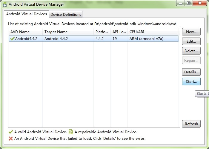This screenshot has height=149, width=209.
Task: Click the repairable device legend icon
Action: tap(71, 132)
